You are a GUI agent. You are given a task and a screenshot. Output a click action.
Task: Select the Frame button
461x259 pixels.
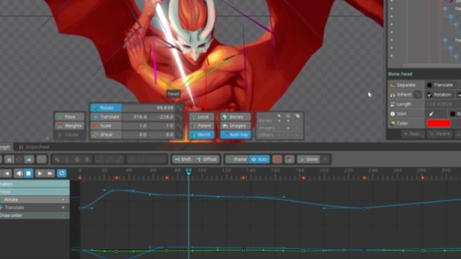coord(237,159)
